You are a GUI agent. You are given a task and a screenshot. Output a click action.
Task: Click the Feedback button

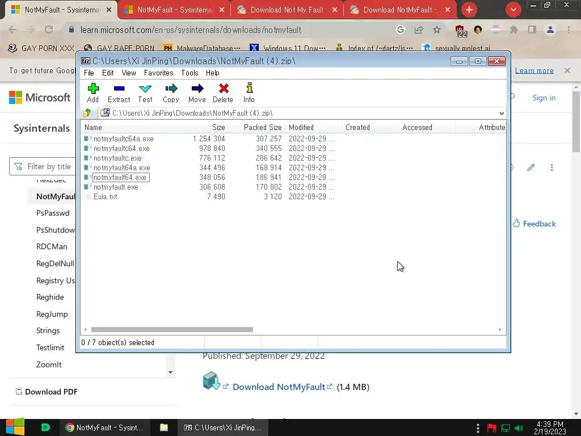point(534,224)
